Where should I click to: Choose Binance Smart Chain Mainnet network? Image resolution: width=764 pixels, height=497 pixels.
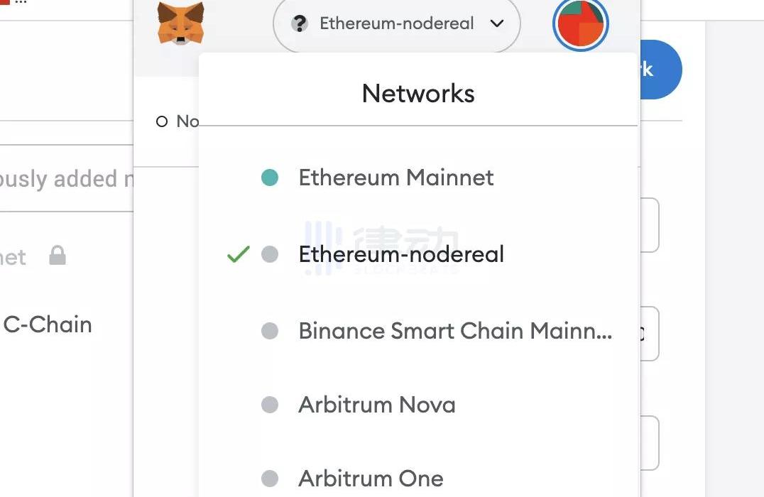coord(454,331)
